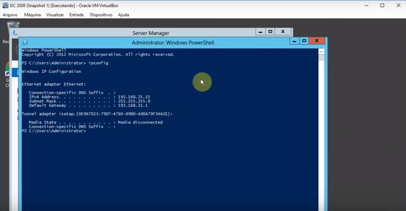The height and width of the screenshot is (211, 406).
Task: Click the Subnet Mask 255.255.255.0 line
Action: pyautogui.click(x=89, y=101)
